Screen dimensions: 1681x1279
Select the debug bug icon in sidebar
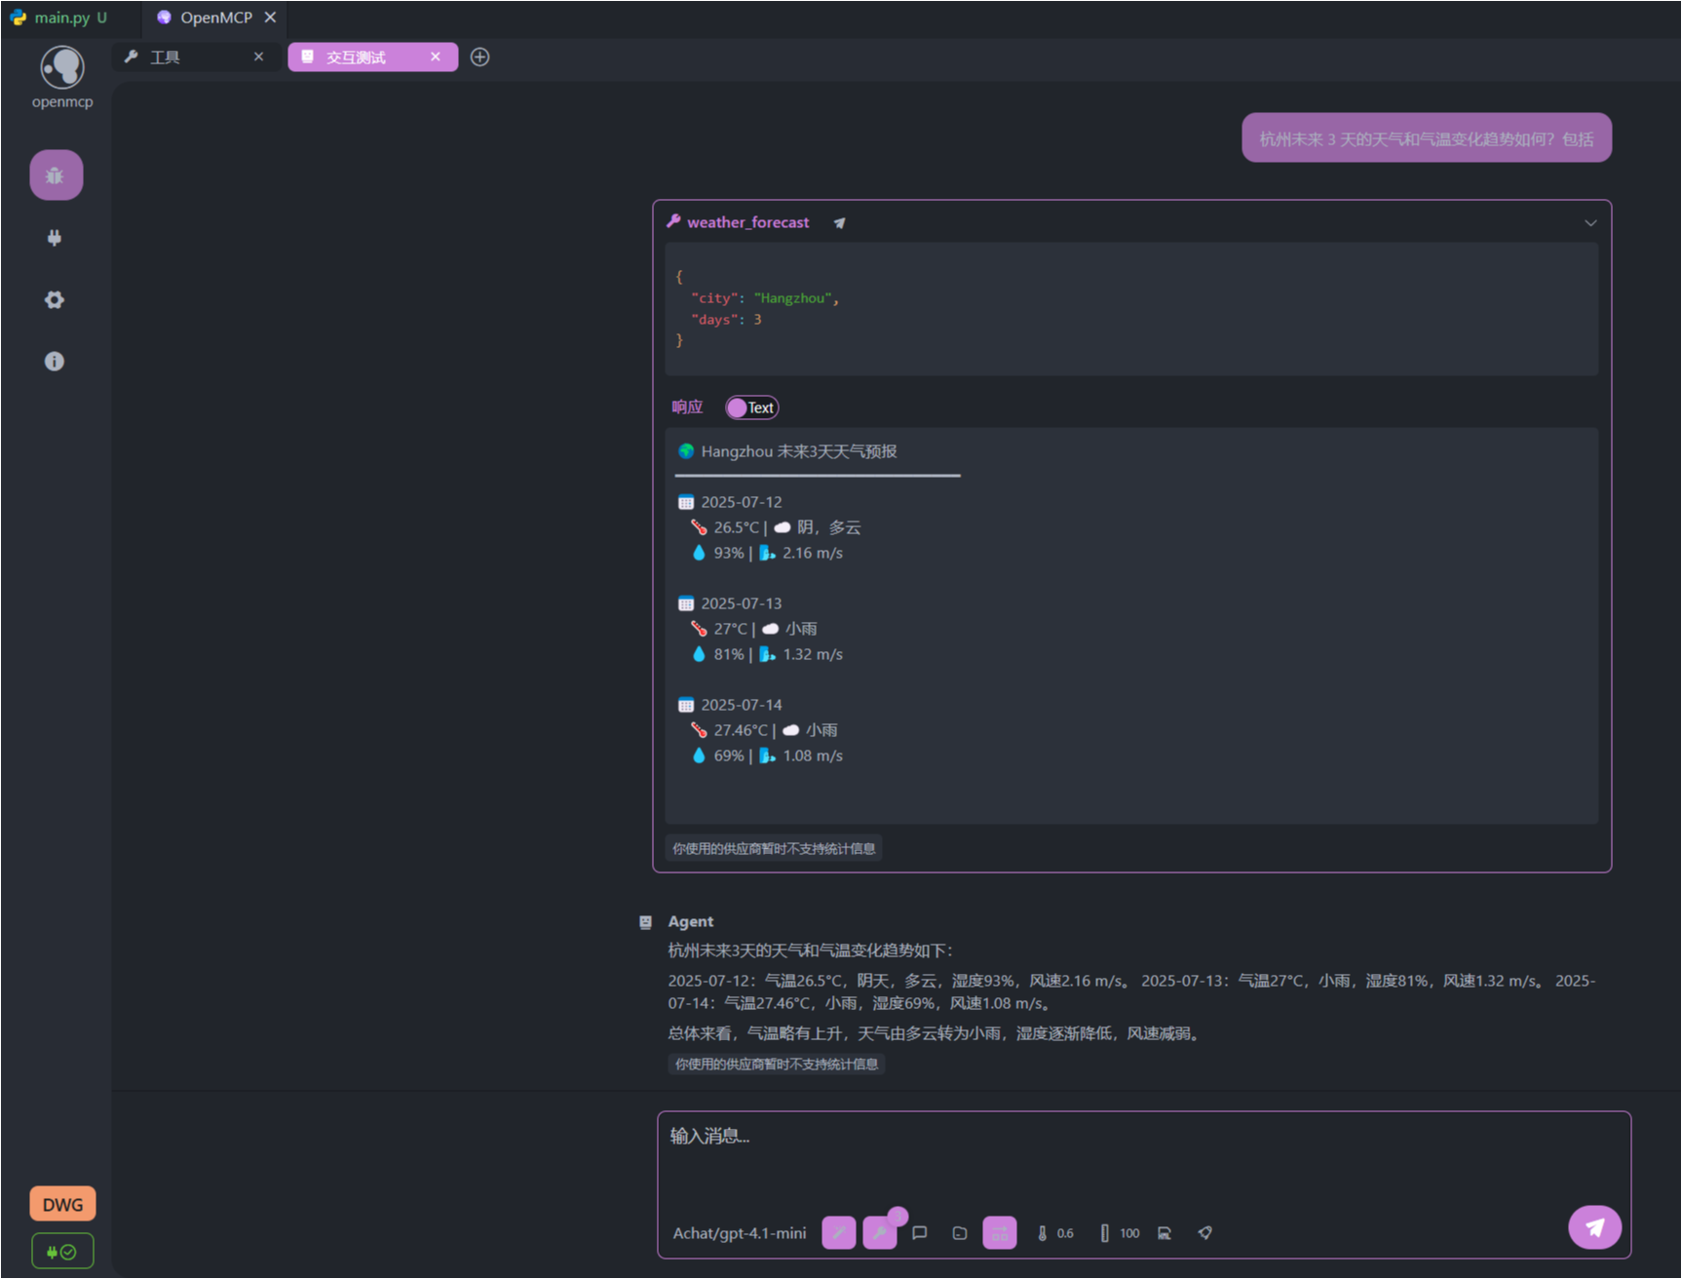pos(56,175)
